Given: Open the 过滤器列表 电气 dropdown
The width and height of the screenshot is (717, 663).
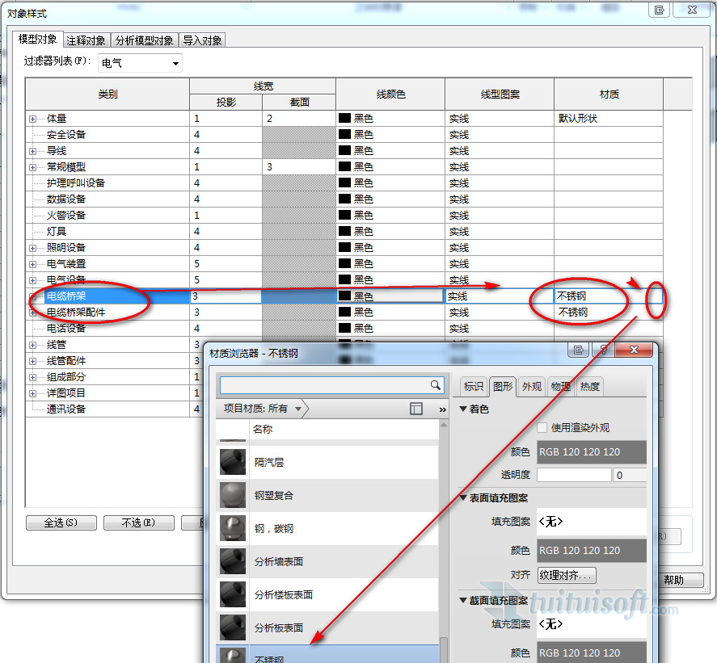Looking at the screenshot, I should click(x=175, y=63).
